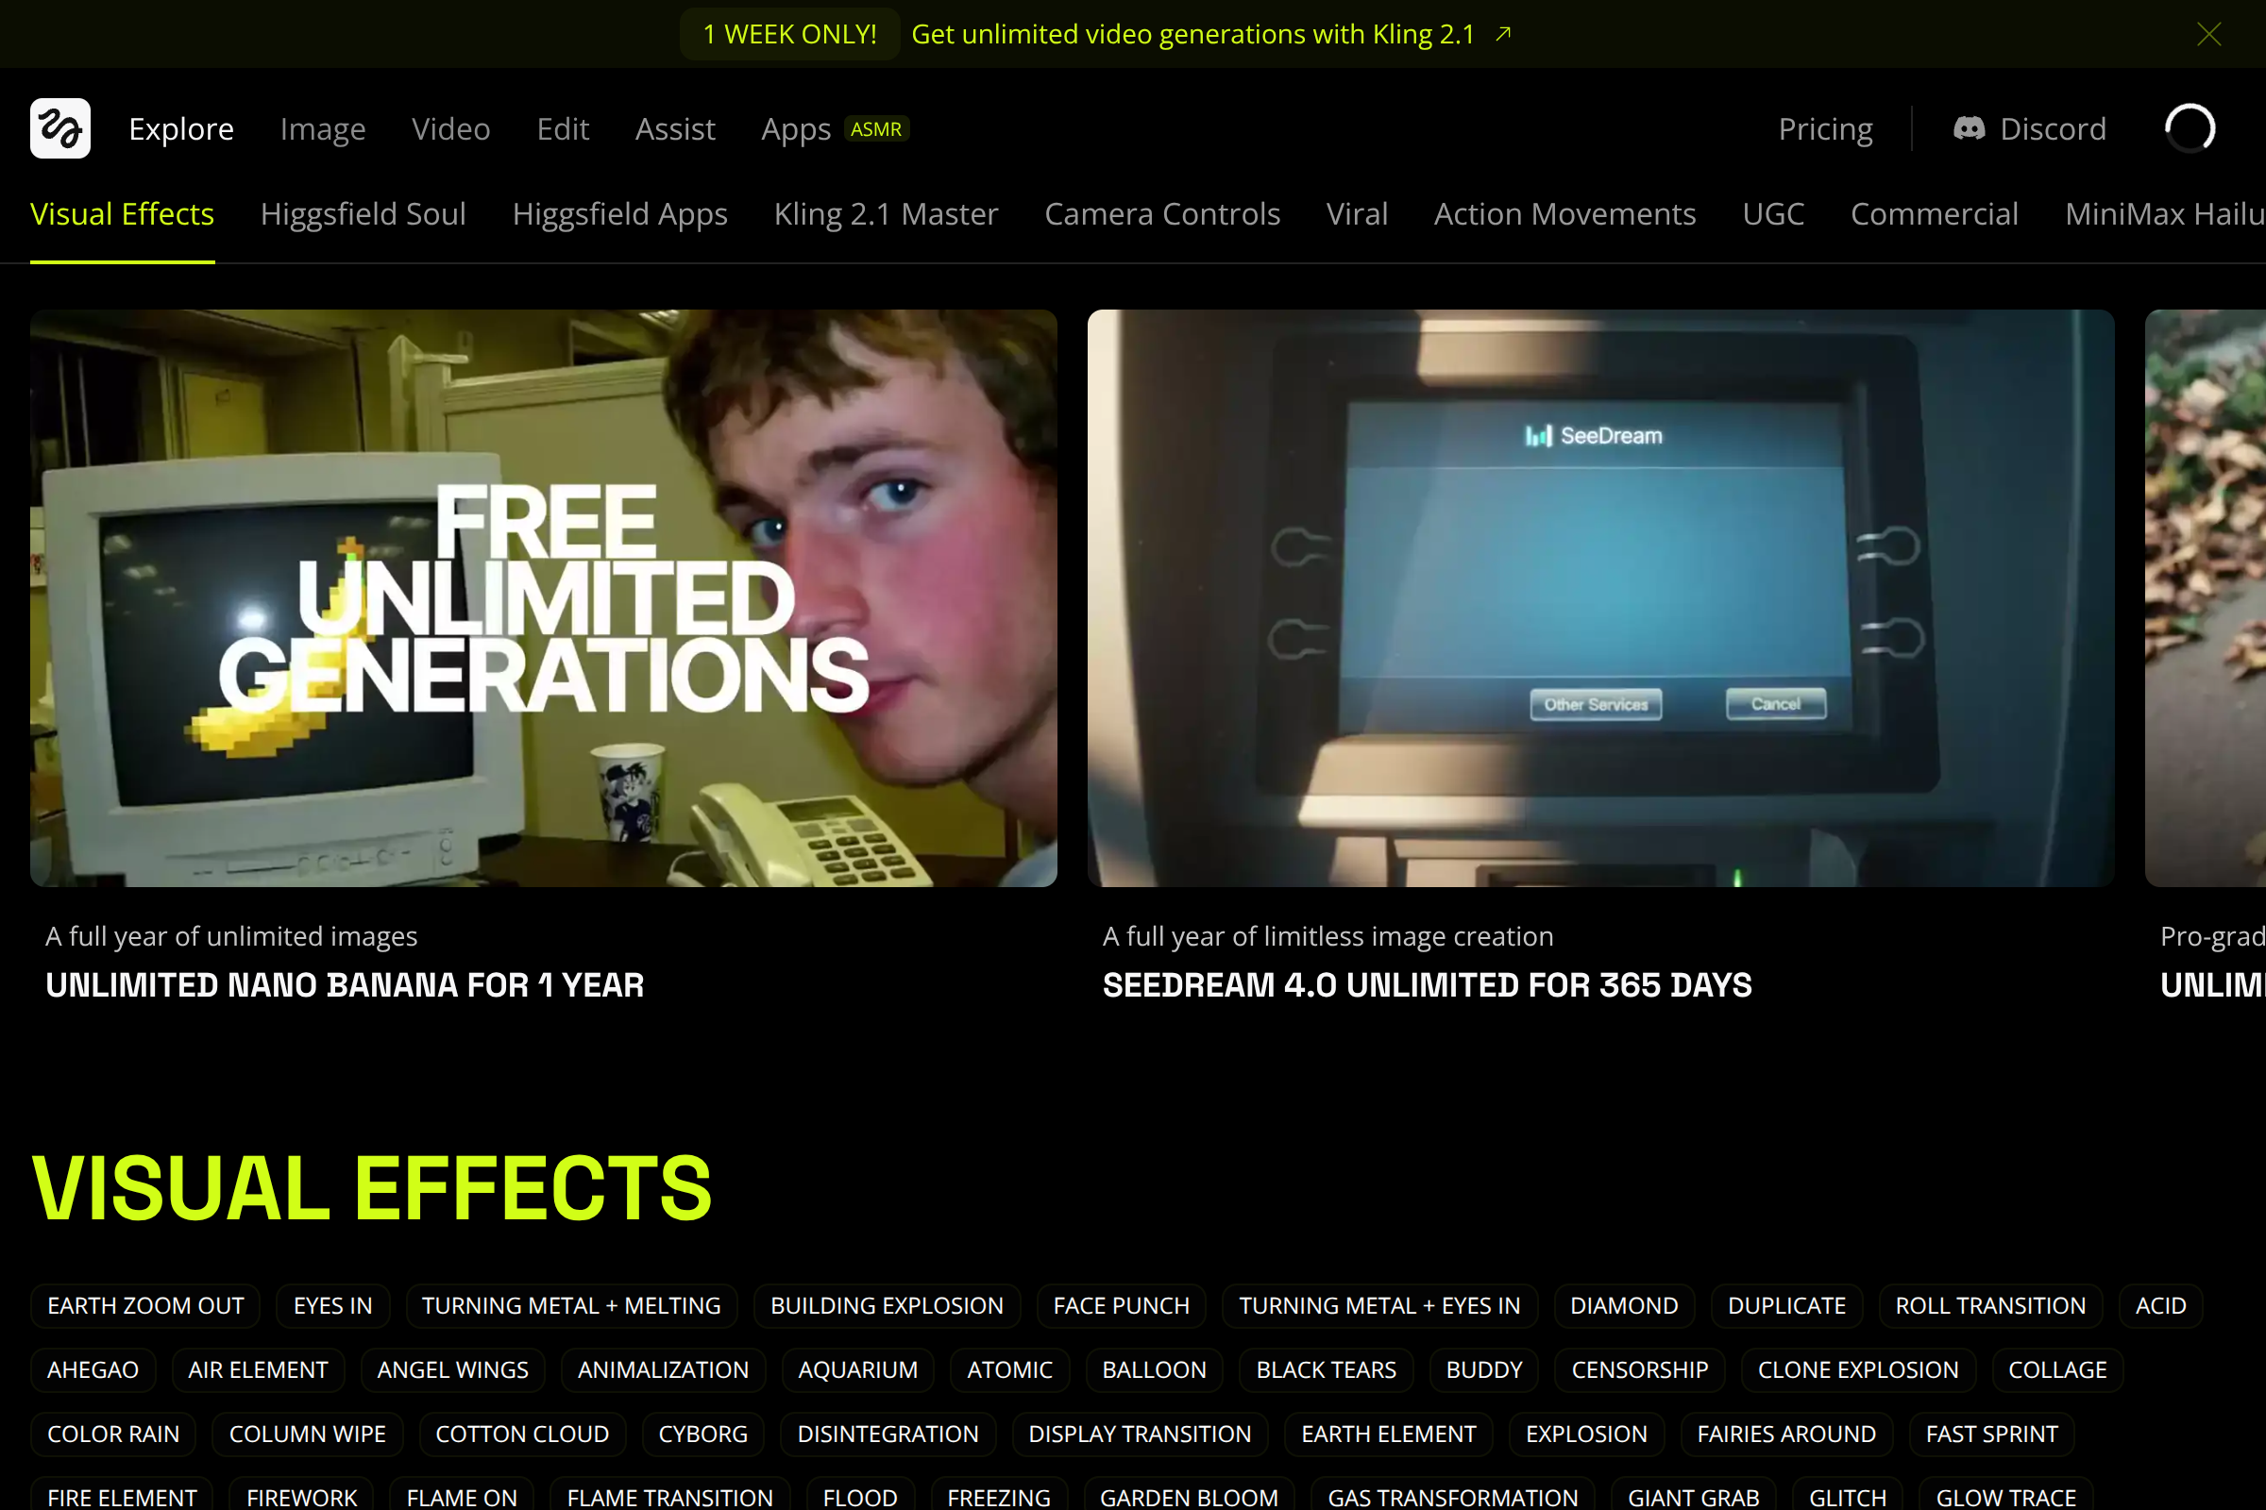Click the ASMR badge next to Apps

[876, 129]
